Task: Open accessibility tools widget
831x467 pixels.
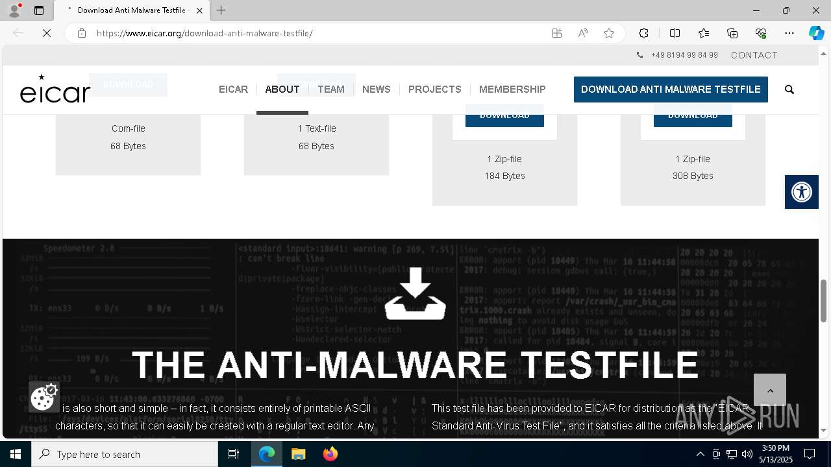Action: pos(802,192)
